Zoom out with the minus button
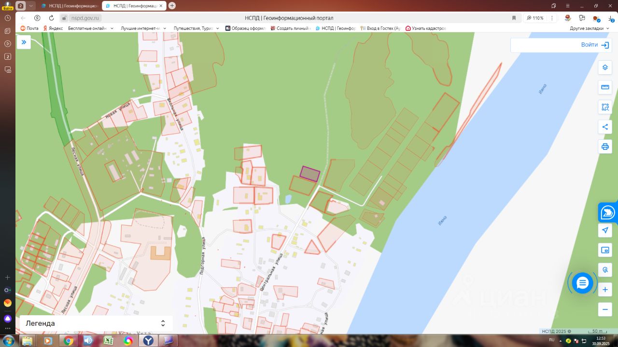The width and height of the screenshot is (618, 347). point(605,309)
